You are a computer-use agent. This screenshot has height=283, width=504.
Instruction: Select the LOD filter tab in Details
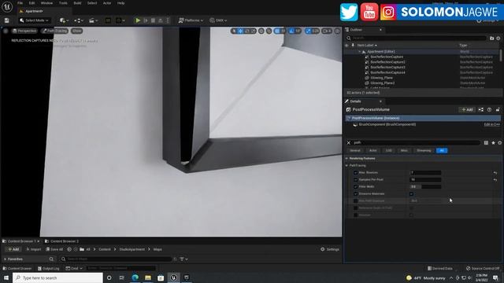click(x=388, y=150)
